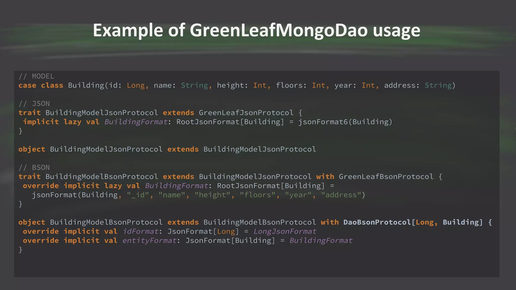This screenshot has height=290, width=516.
Task: Click 'object BuildingModelJsonProtocol' declaration
Action: (90, 149)
